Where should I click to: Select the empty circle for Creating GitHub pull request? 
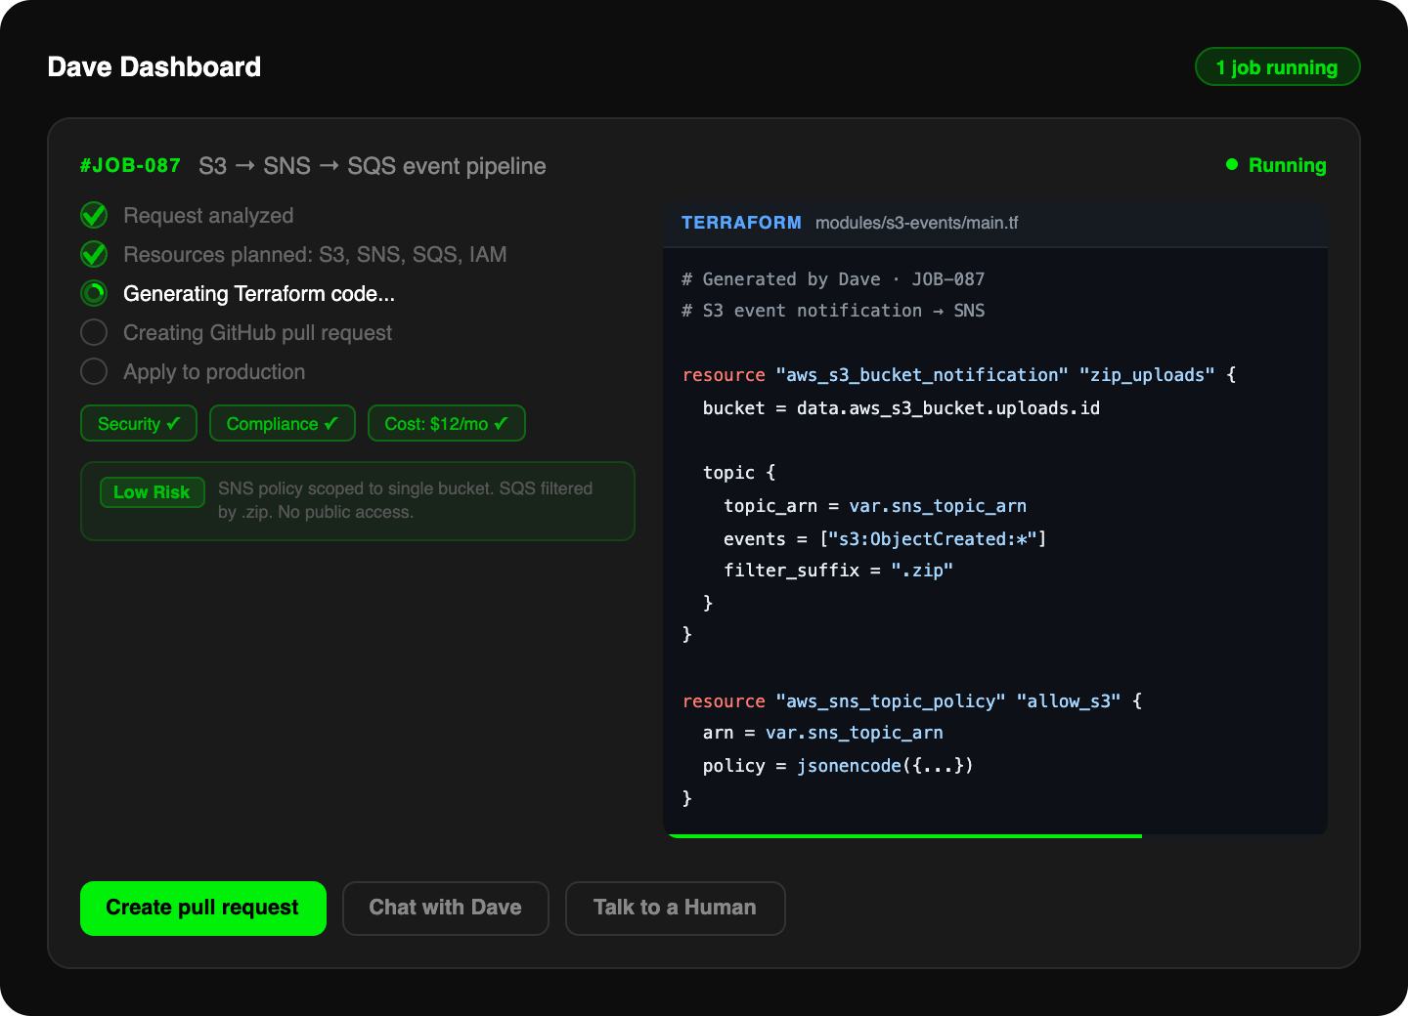[94, 332]
